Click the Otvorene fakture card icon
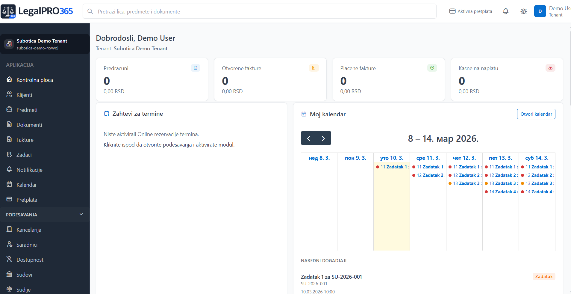The height and width of the screenshot is (294, 571). pos(313,68)
